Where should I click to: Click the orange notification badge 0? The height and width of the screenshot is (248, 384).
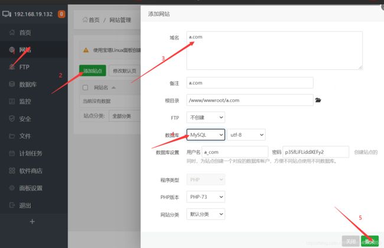pyautogui.click(x=61, y=14)
